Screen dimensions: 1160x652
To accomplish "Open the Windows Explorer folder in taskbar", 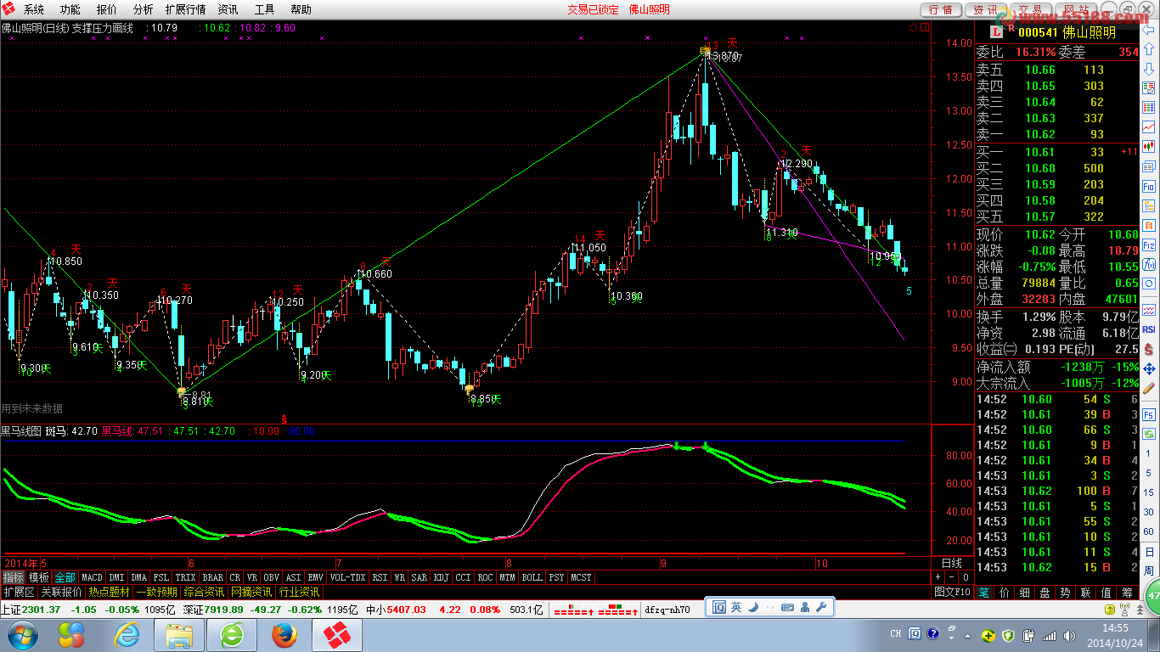I will (180, 635).
